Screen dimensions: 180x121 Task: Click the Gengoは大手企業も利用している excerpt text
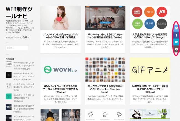[x=150, y=44]
